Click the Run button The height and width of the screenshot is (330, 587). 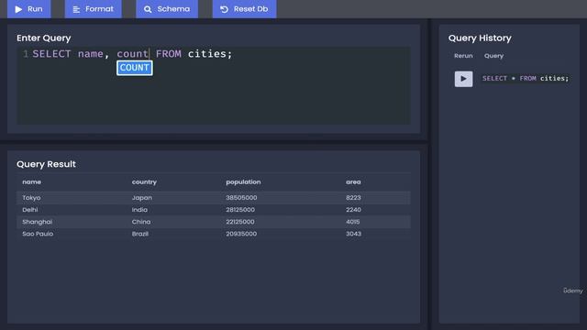point(28,9)
